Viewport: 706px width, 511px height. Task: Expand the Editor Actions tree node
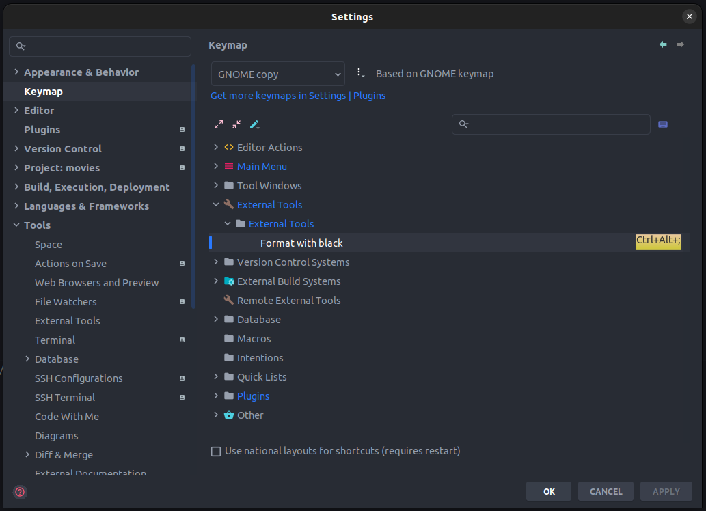click(216, 148)
